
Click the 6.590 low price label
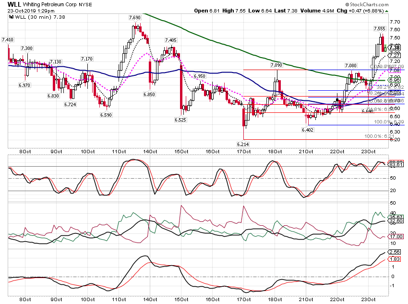coord(106,115)
